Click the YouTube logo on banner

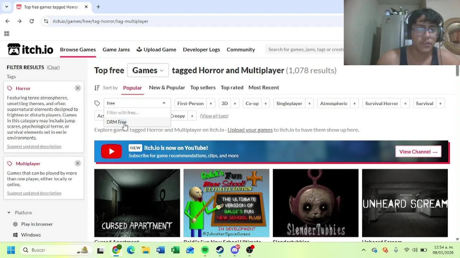click(111, 152)
